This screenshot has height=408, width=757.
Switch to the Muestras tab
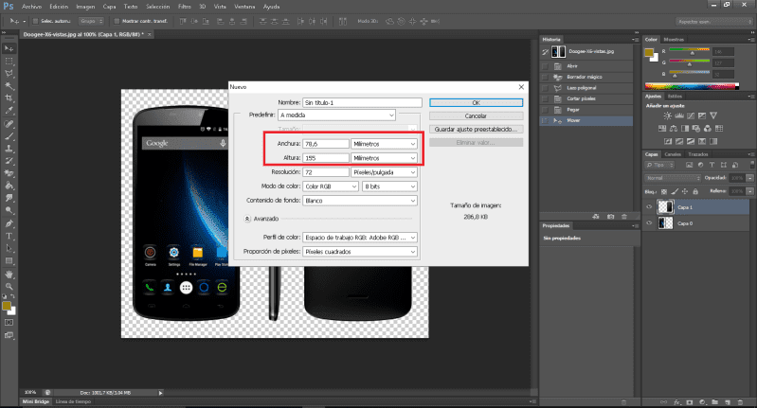coord(674,40)
